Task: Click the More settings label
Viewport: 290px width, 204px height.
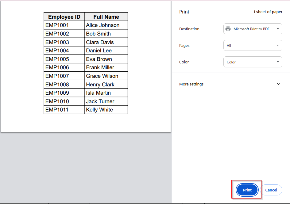Action: (191, 84)
